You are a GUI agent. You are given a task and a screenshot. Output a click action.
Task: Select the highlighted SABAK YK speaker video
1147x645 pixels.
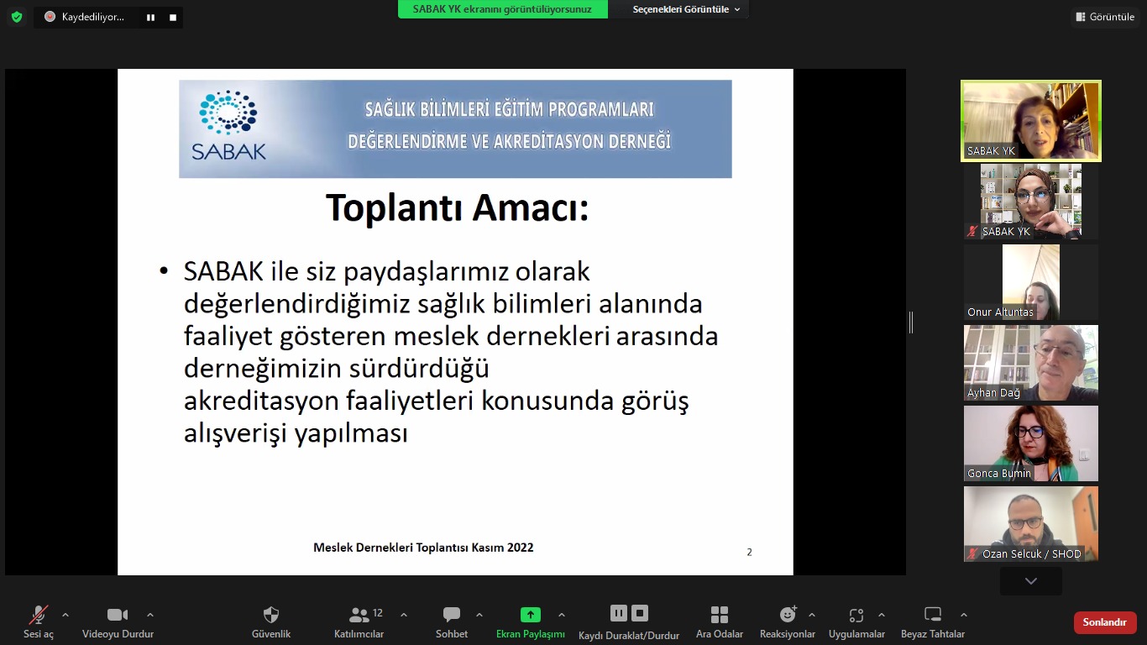pyautogui.click(x=1031, y=121)
